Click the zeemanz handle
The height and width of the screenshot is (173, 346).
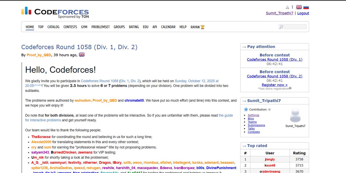point(86,153)
